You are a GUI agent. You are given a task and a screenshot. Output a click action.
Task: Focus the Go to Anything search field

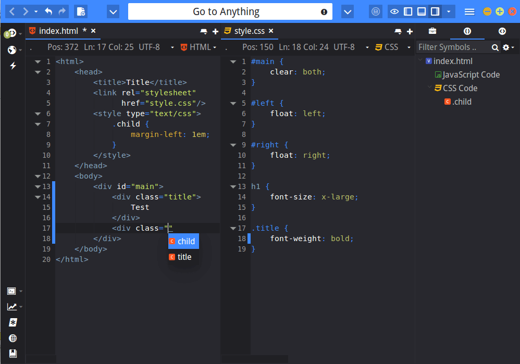point(230,11)
